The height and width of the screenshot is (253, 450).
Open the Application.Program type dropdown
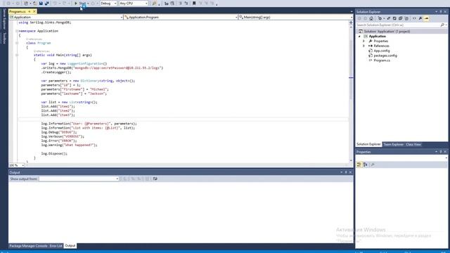coord(181,17)
